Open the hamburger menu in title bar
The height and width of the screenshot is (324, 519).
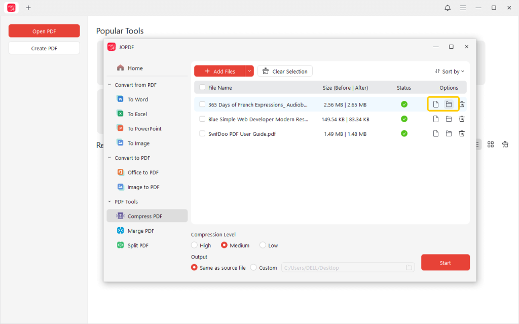tap(463, 8)
